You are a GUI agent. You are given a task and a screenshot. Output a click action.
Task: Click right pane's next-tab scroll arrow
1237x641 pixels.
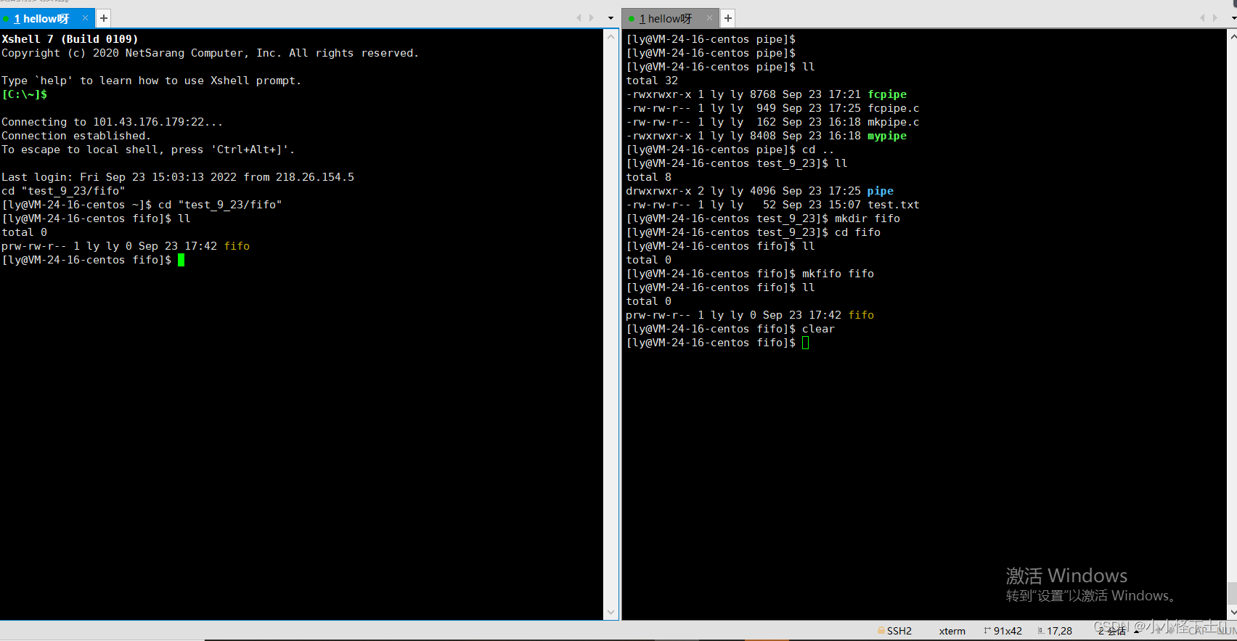coord(1216,18)
